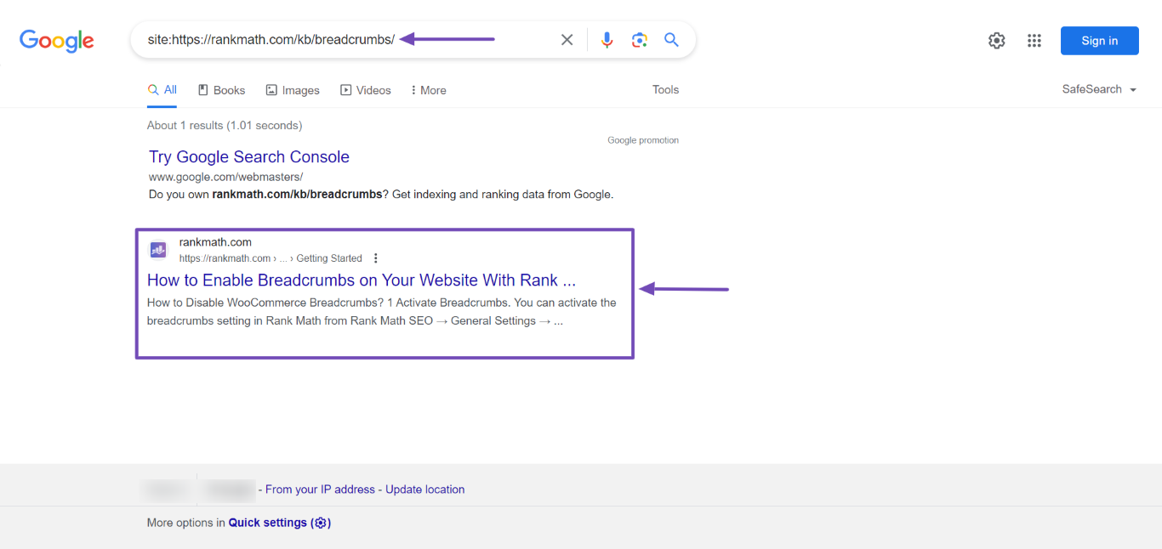Screen dimensions: 1162x549
Task: Select the All tab
Action: point(162,90)
